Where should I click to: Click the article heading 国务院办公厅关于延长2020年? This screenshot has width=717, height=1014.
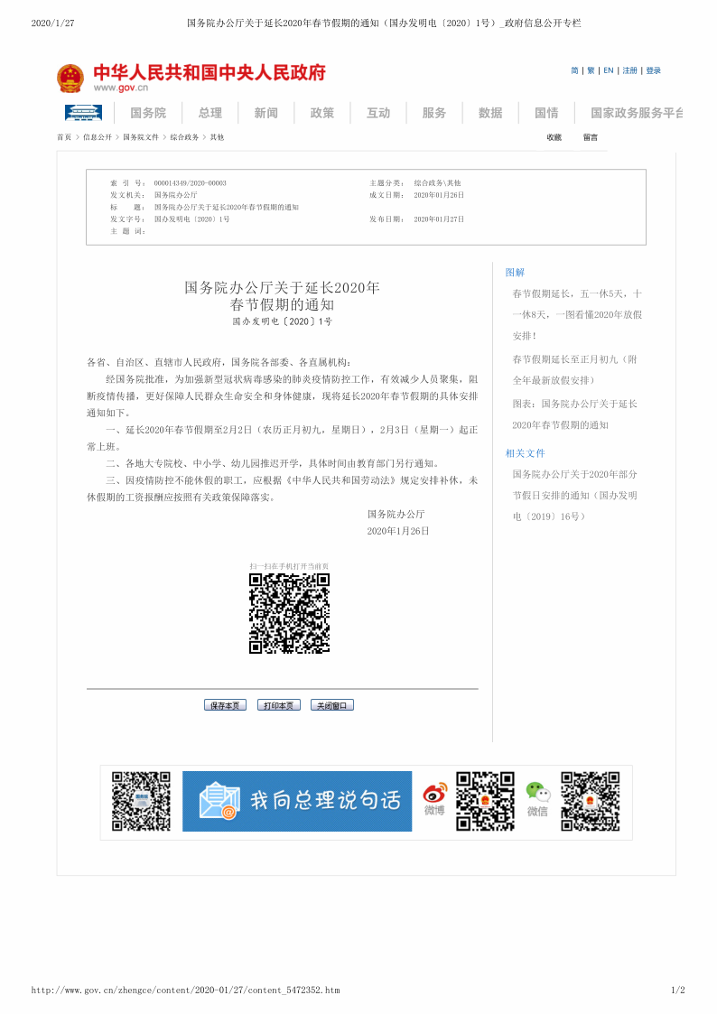pos(283,296)
